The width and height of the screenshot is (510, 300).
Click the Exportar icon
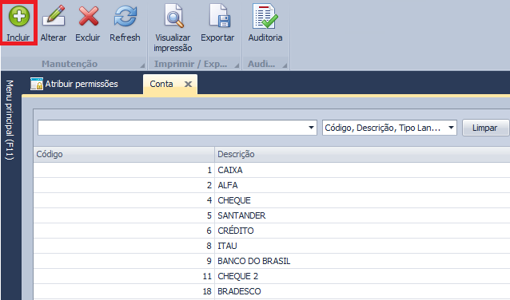pyautogui.click(x=220, y=16)
